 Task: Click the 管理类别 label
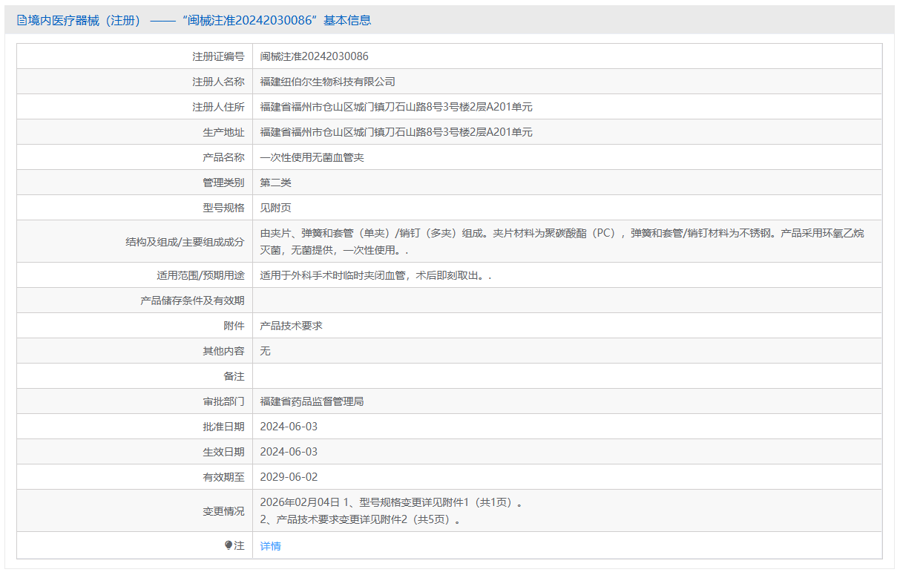coord(224,183)
